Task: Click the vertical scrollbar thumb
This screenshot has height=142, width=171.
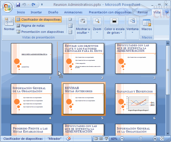Action: tap(168, 70)
